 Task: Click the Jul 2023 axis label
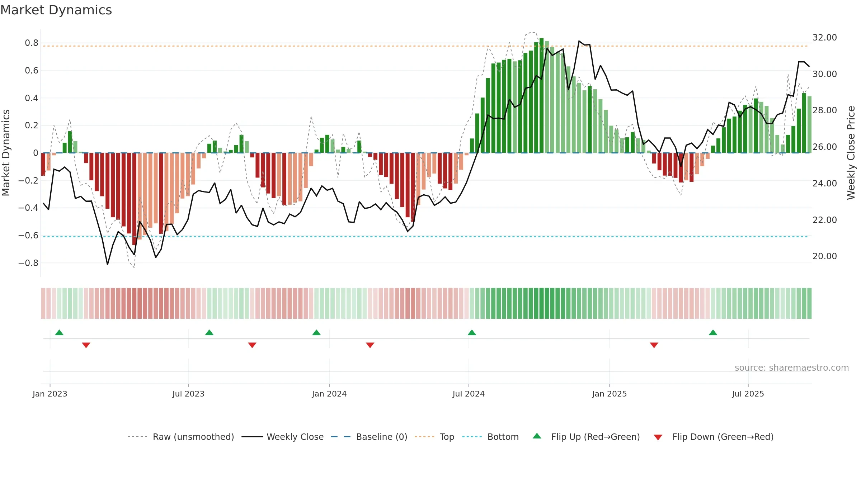[188, 394]
